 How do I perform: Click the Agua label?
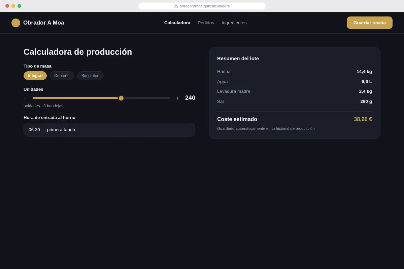click(223, 81)
